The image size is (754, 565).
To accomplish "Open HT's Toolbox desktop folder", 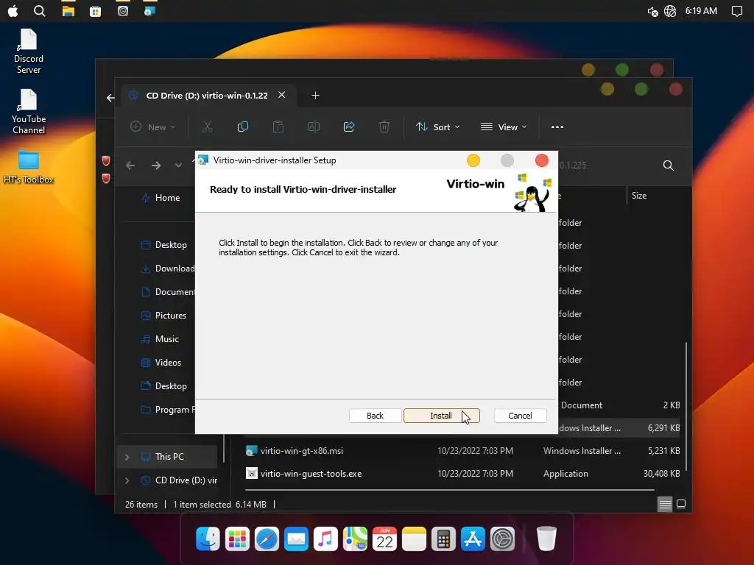I will (29, 168).
